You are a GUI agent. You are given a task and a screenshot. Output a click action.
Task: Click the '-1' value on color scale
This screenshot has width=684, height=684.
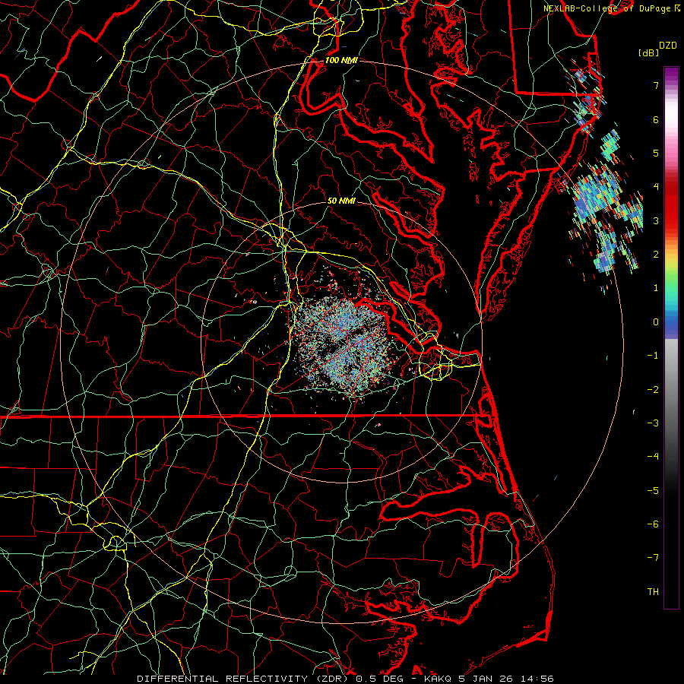coord(653,356)
